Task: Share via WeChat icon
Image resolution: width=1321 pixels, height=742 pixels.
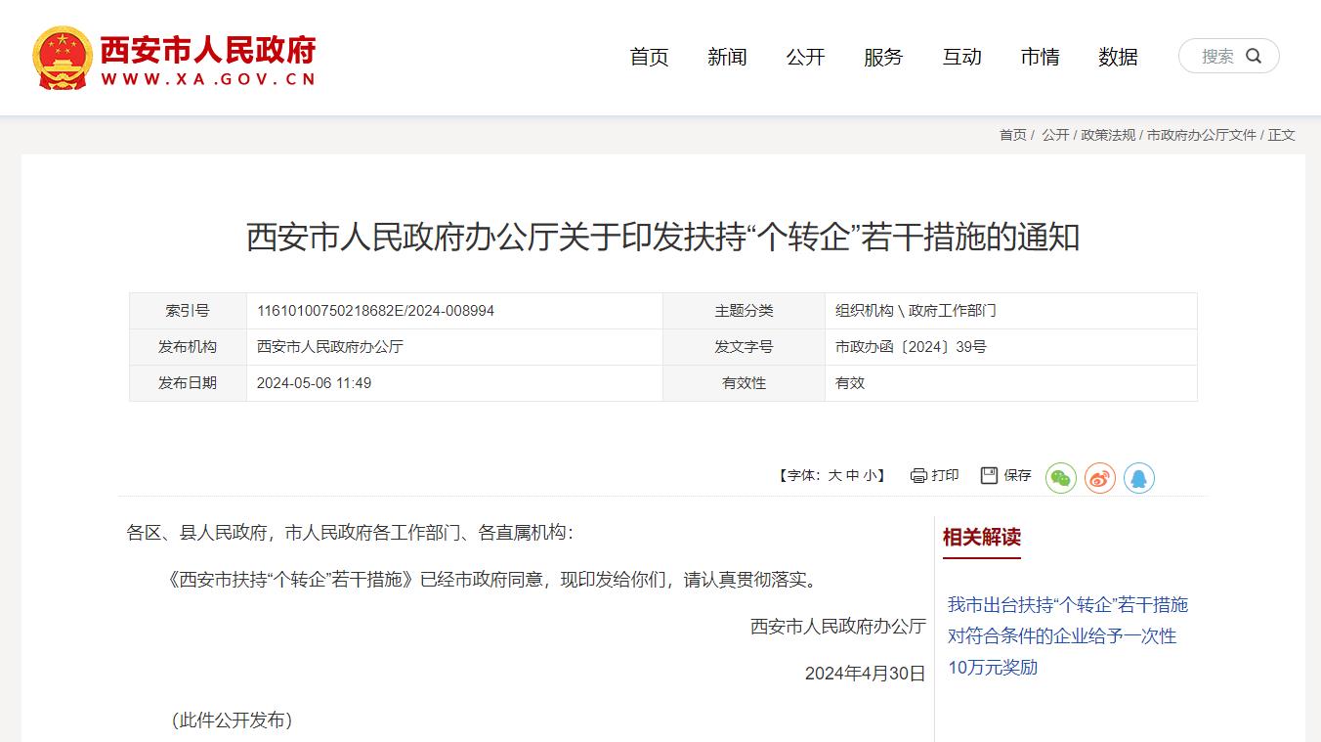Action: tap(1061, 478)
